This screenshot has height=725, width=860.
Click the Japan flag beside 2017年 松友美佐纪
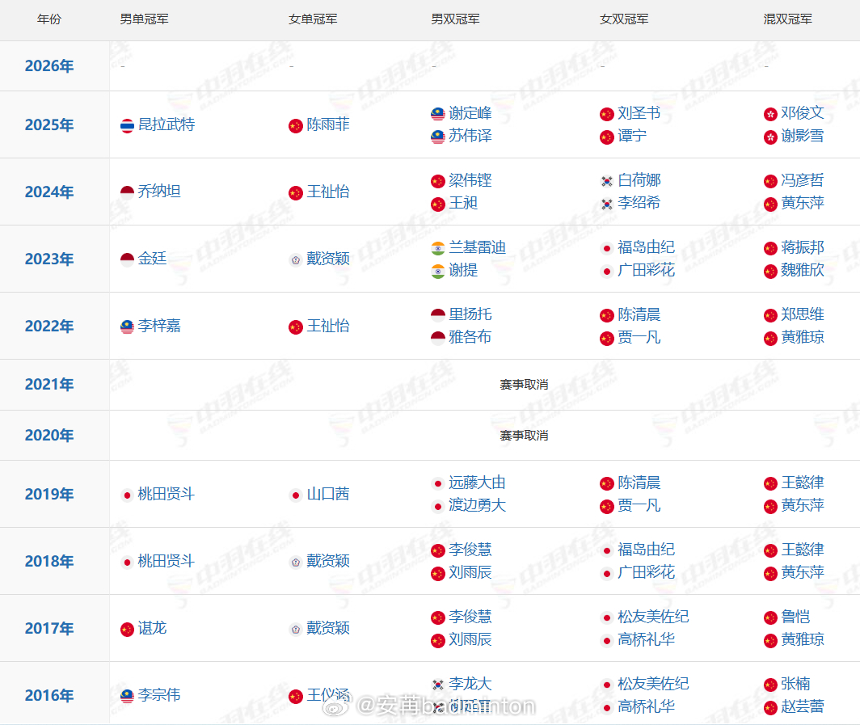[606, 618]
